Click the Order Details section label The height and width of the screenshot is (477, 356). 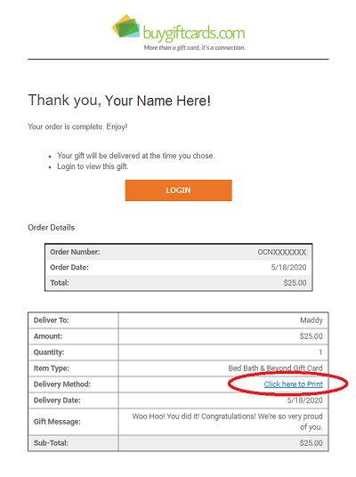(51, 228)
